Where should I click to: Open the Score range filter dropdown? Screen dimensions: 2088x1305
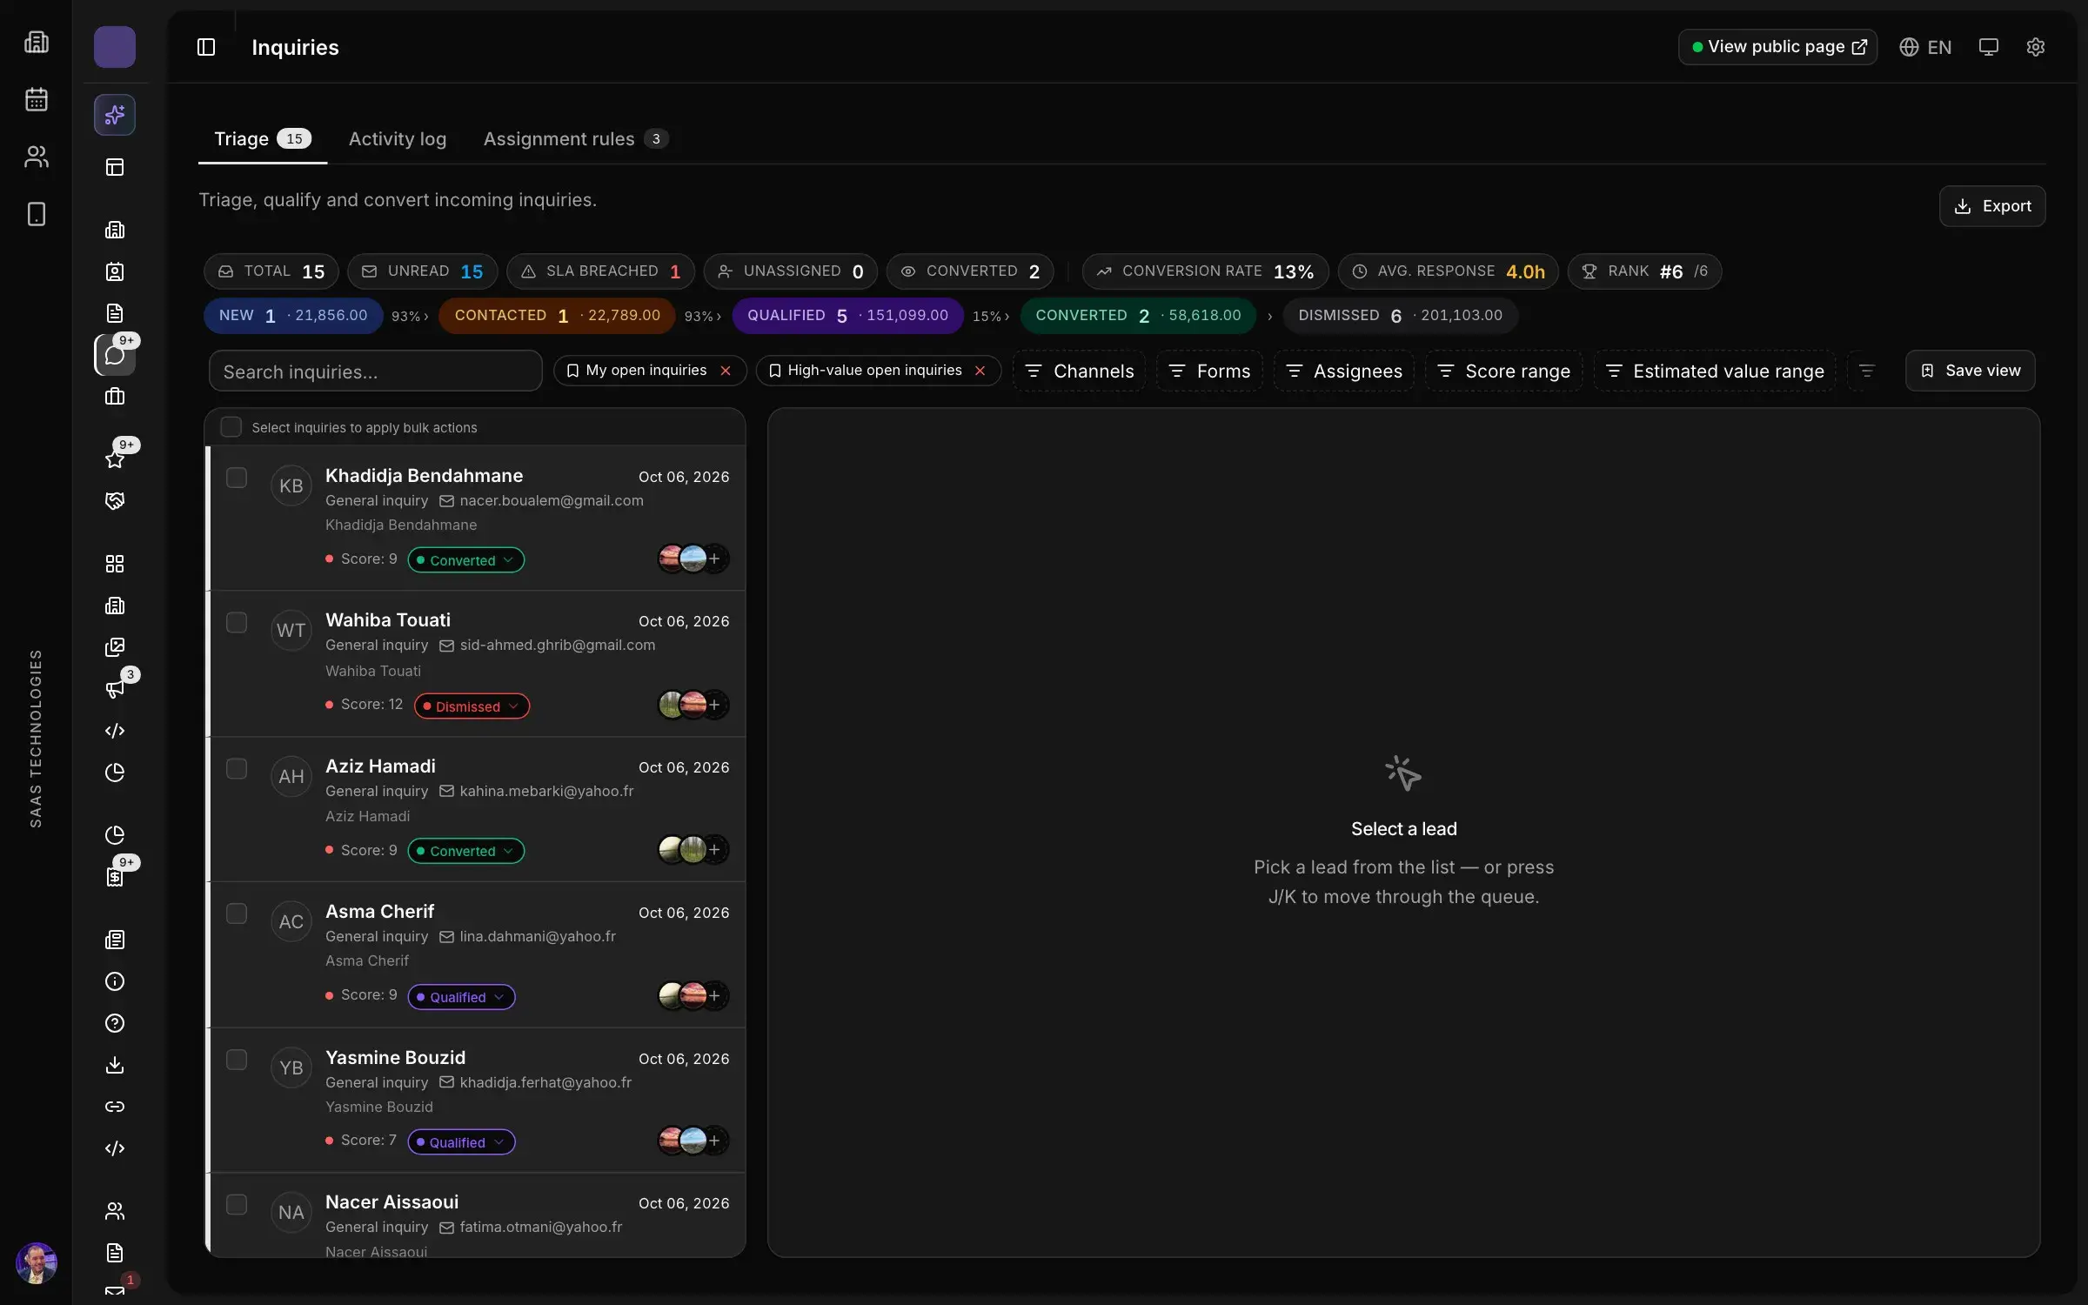pos(1503,371)
